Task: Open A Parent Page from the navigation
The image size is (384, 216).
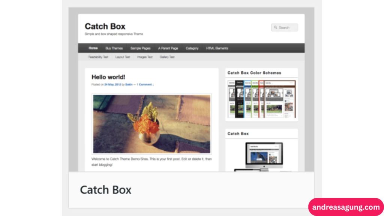Action: pos(168,48)
